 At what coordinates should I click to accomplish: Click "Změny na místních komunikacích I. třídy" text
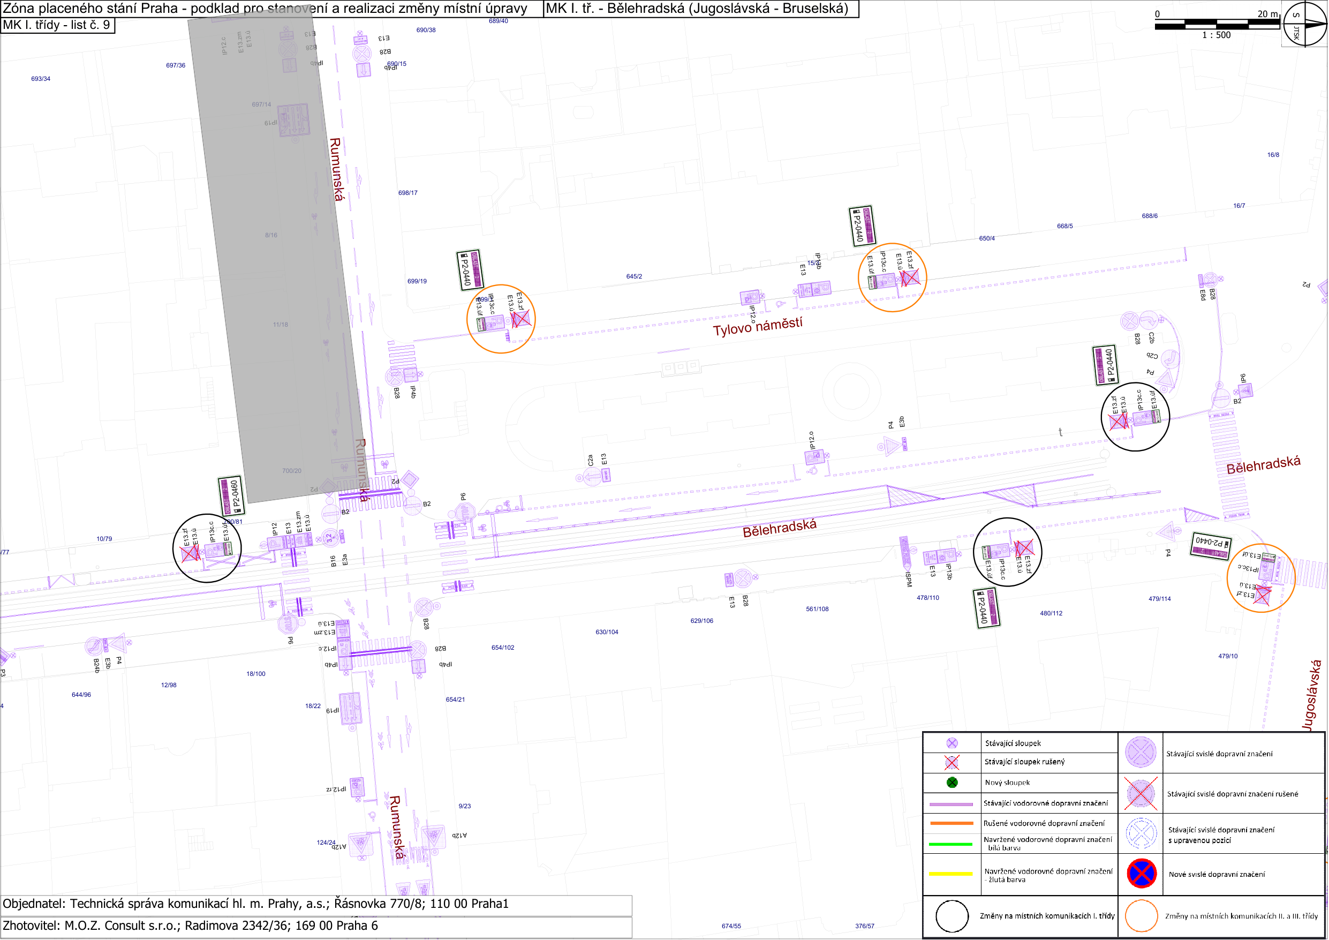click(x=1047, y=916)
